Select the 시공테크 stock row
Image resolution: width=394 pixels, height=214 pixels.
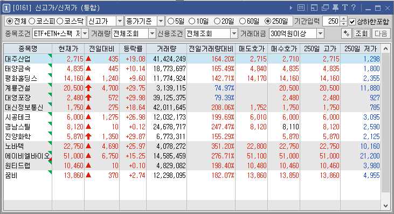(192, 117)
